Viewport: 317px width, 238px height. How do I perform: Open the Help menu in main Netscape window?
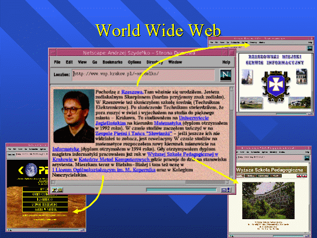[x=226, y=62]
